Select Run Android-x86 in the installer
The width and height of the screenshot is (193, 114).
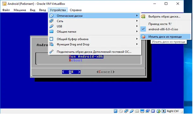pos(86,57)
